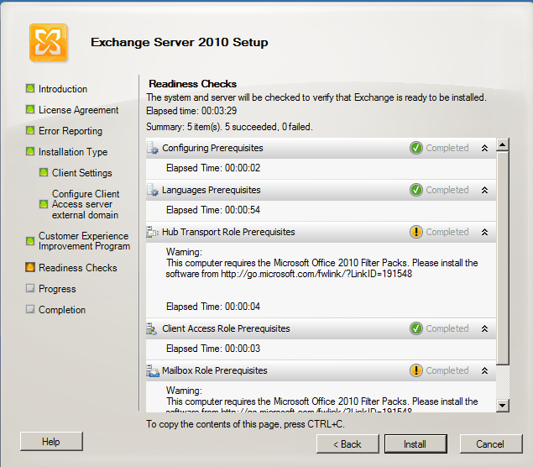Click the Exchange Server 2010 Setup title
533x467 pixels.
(180, 43)
